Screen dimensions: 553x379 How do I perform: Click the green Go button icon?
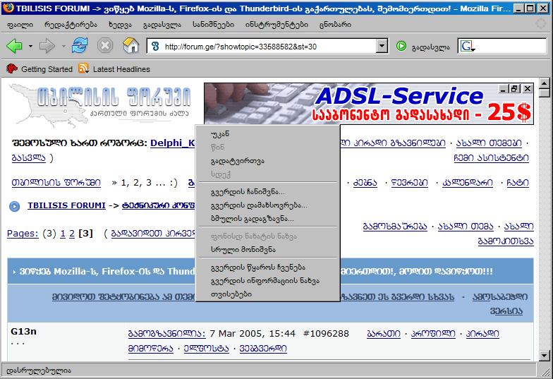401,47
